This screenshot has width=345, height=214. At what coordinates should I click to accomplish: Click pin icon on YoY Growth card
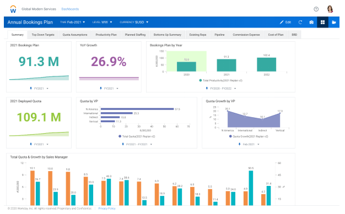[x=101, y=89]
